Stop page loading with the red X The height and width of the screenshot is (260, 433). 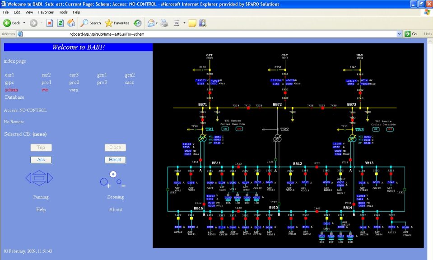click(x=49, y=23)
